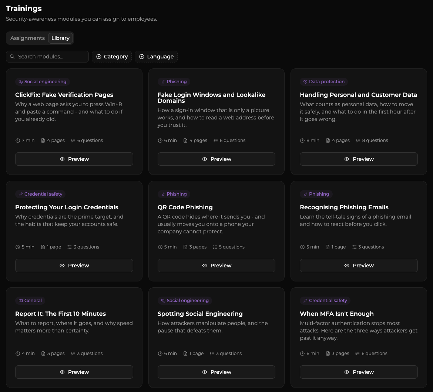Preview Protecting Your Login Credentials module

click(74, 266)
